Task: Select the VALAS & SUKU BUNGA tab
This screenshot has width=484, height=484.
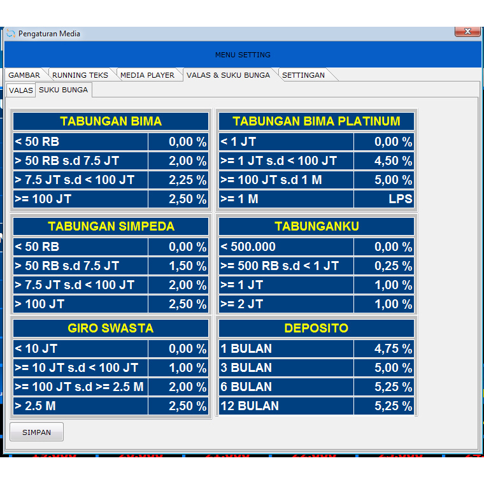Action: click(x=228, y=75)
